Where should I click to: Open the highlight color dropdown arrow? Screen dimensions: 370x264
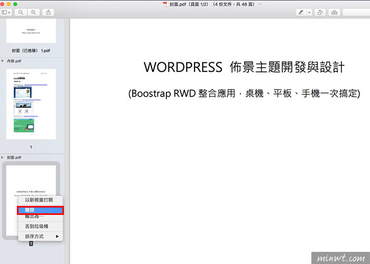(x=309, y=12)
